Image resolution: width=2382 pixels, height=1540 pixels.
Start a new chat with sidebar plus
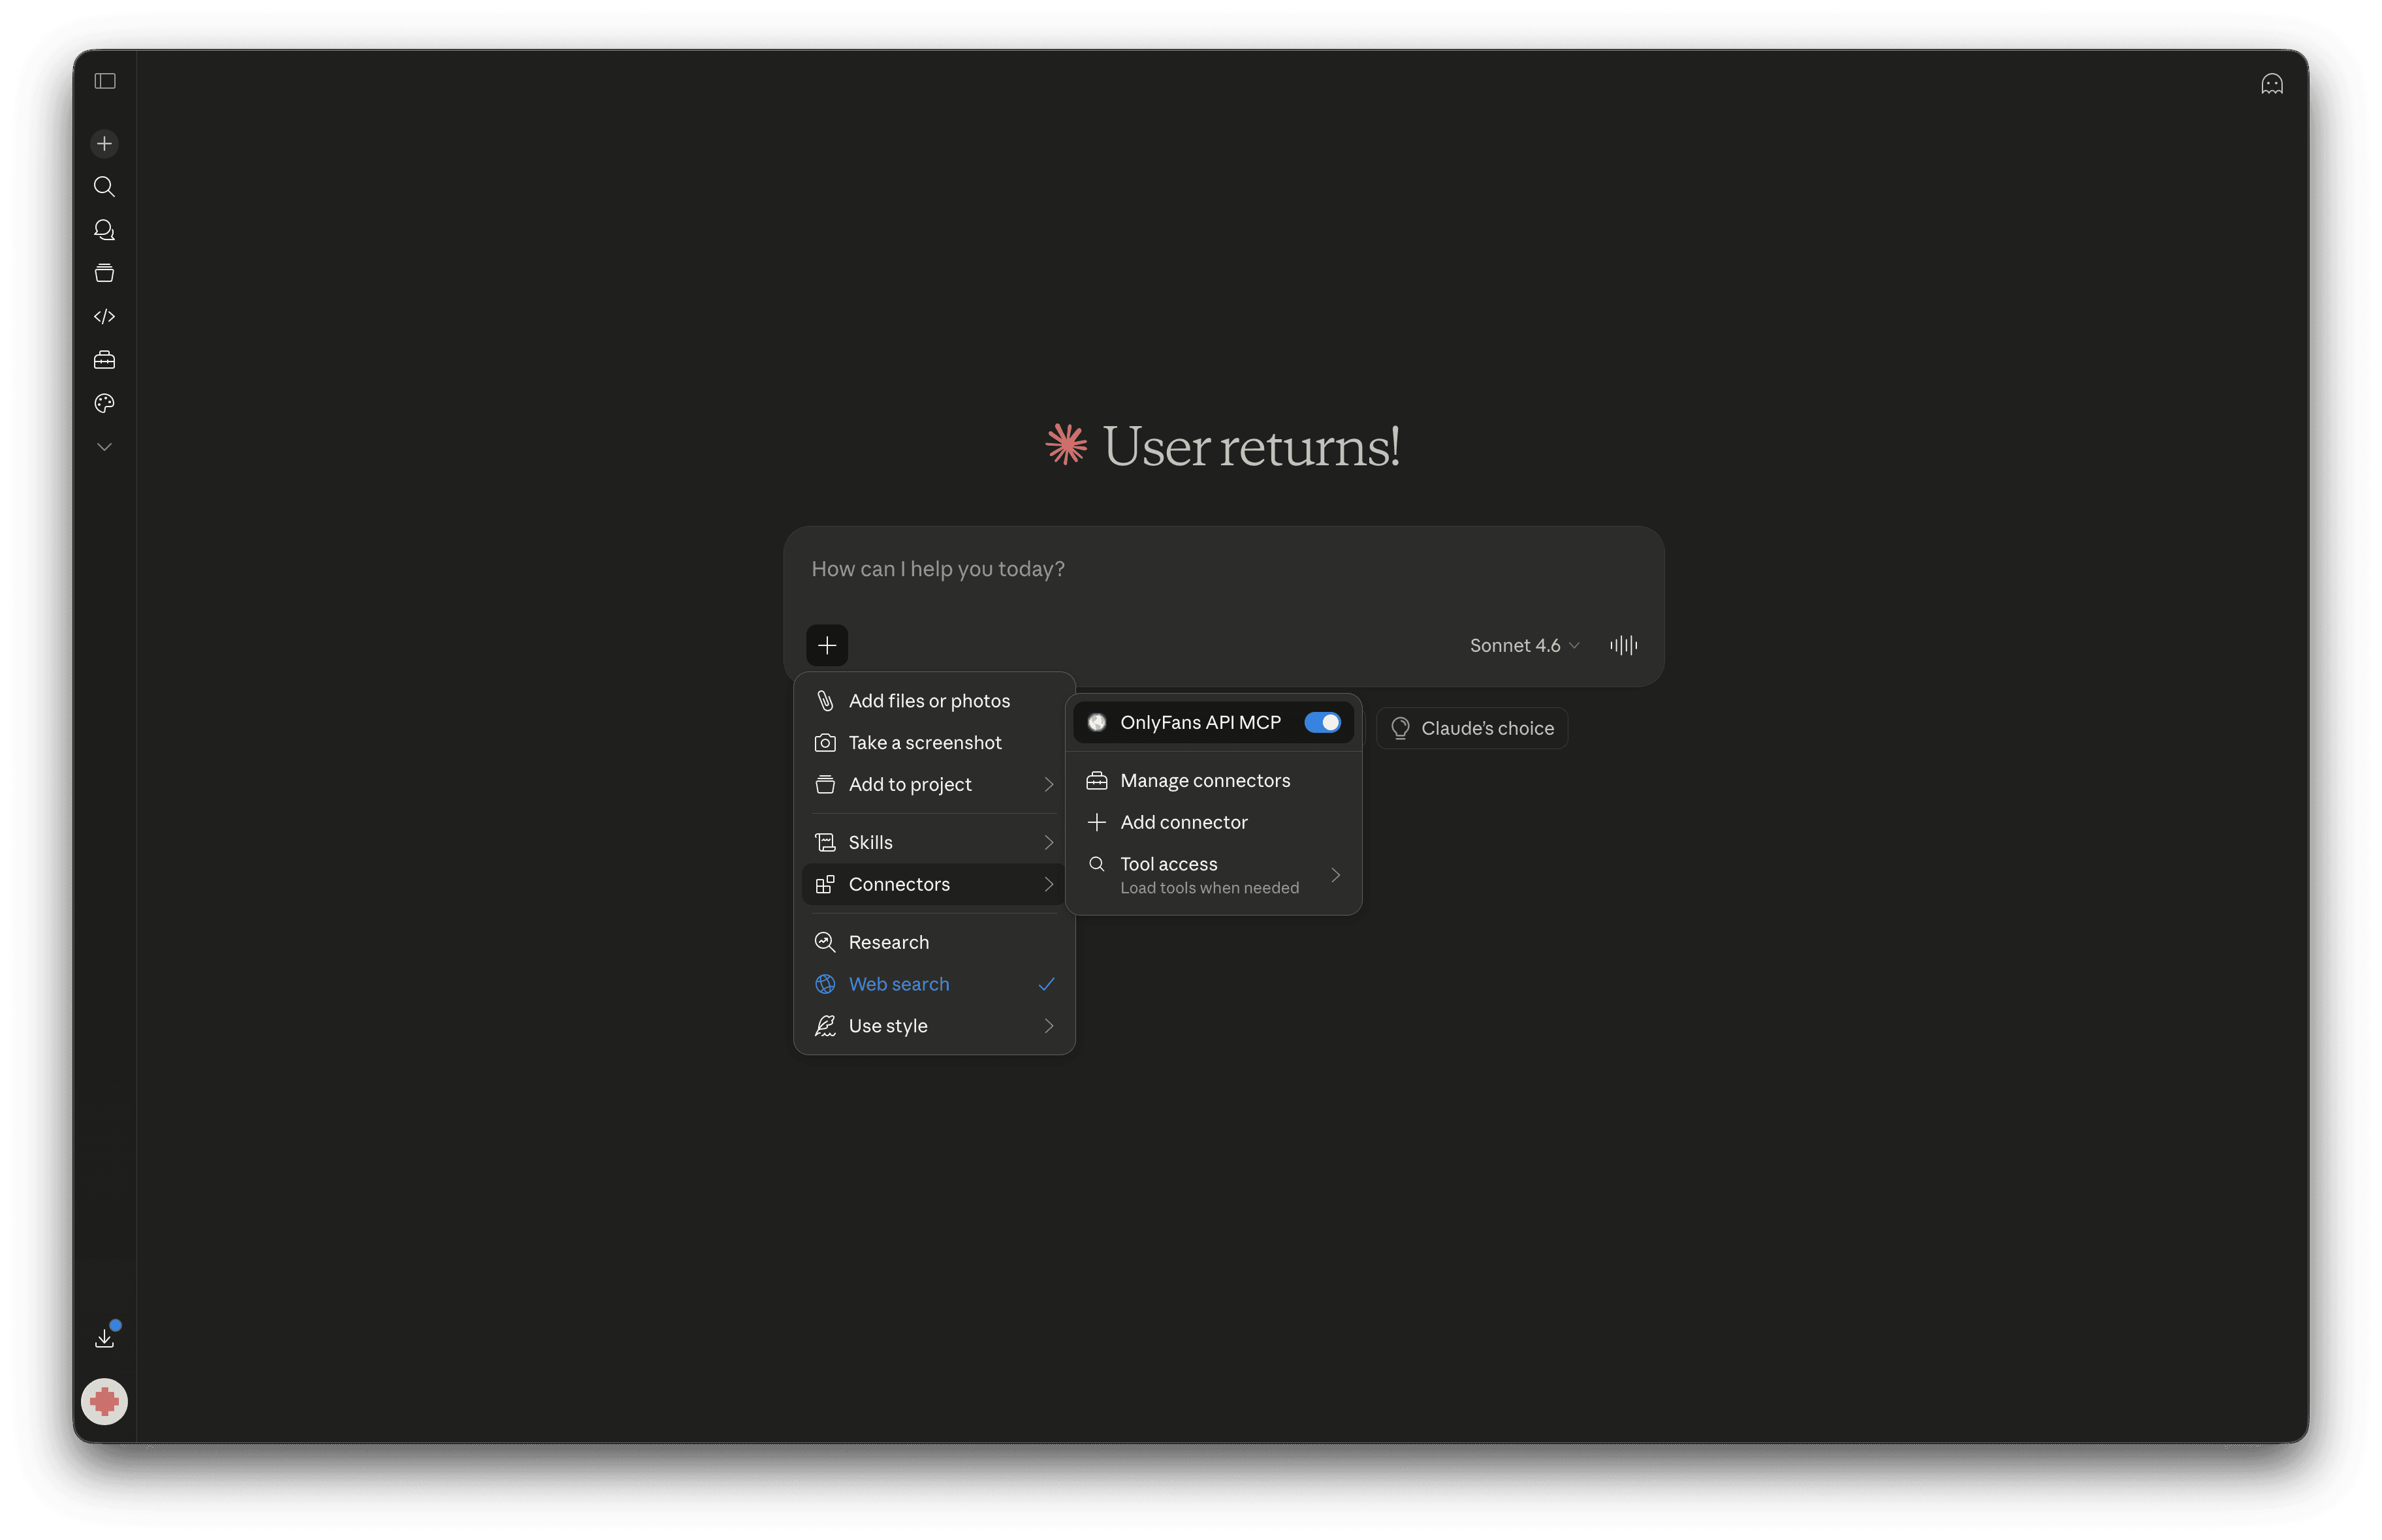(x=104, y=144)
